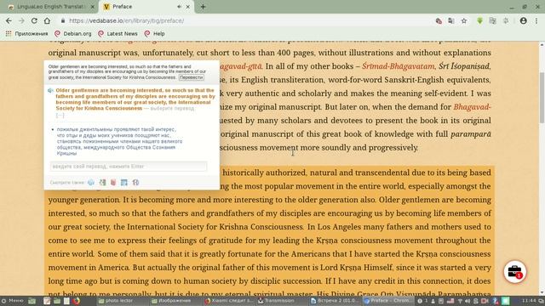Expand the [...] ellipsis in the translation popup
Image resolution: width=545 pixels, height=306 pixels.
60,116
